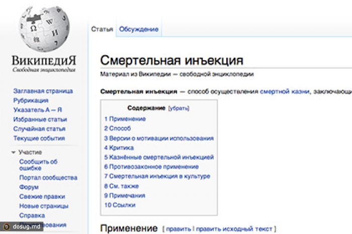The height and width of the screenshot is (234, 352).
Task: Open Портал сообщества link
Action: point(48,178)
